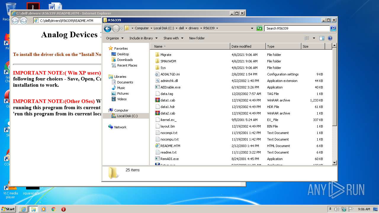The image size is (379, 213).
Task: Click the data2.cab WinRAR archive icon
Action: (158, 113)
